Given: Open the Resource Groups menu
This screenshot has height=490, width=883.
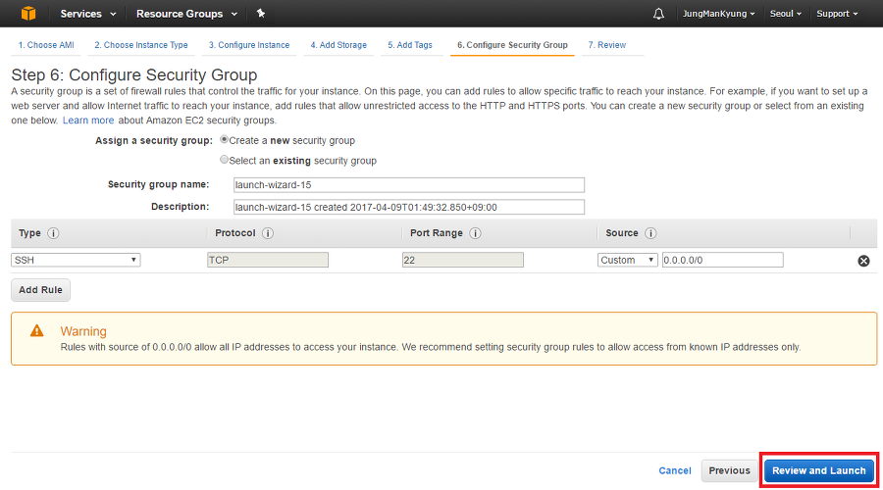Looking at the screenshot, I should coord(185,14).
